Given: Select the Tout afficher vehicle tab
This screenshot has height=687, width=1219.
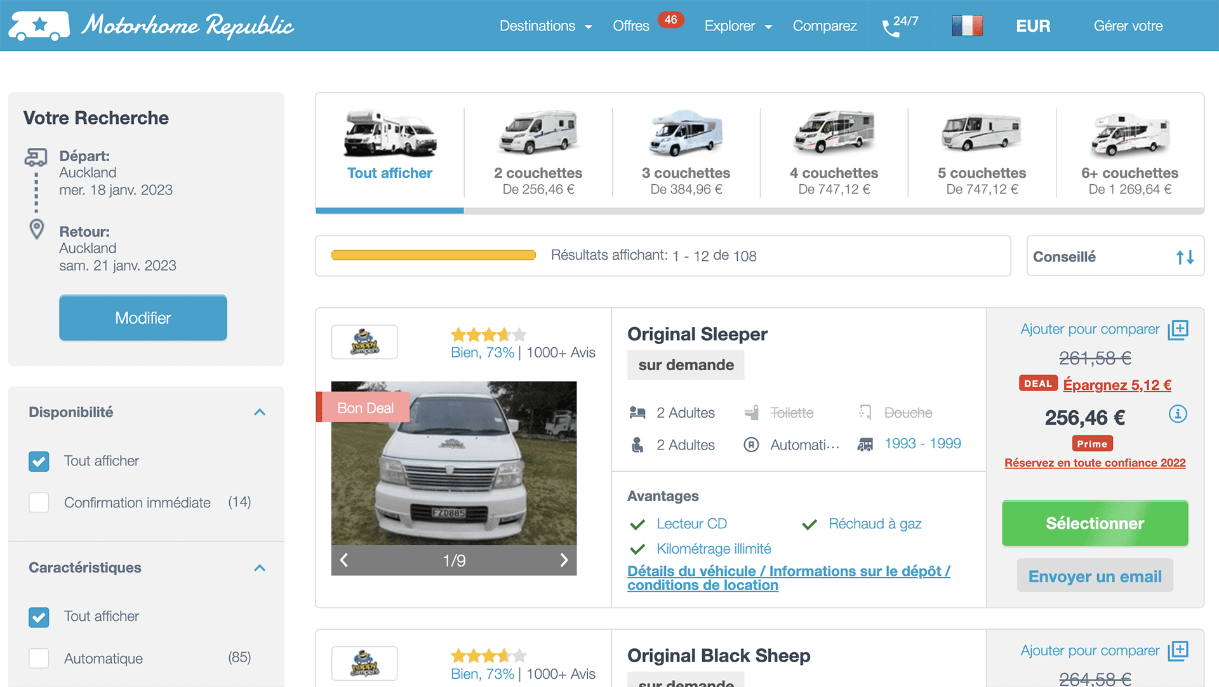Looking at the screenshot, I should point(390,152).
